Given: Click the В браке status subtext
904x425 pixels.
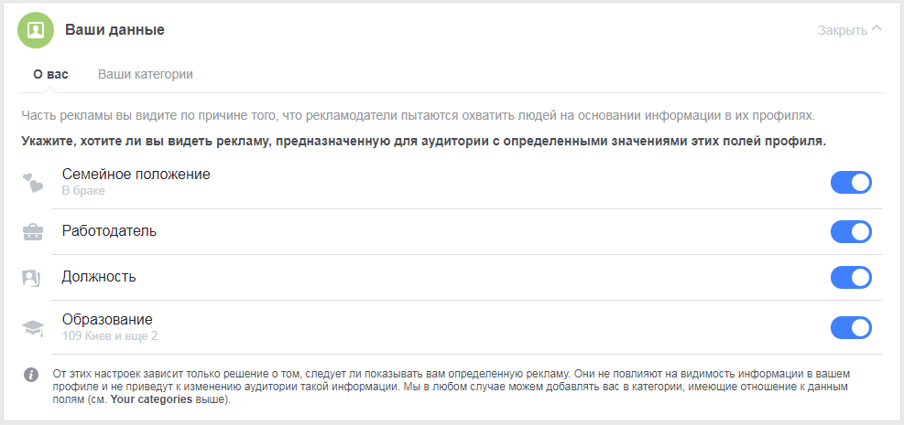Looking at the screenshot, I should [x=83, y=191].
